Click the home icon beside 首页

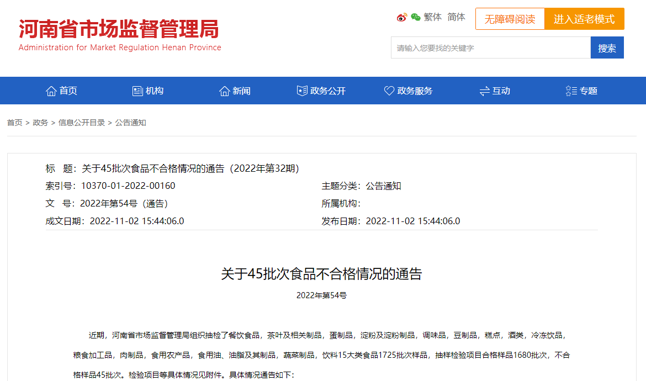51,91
